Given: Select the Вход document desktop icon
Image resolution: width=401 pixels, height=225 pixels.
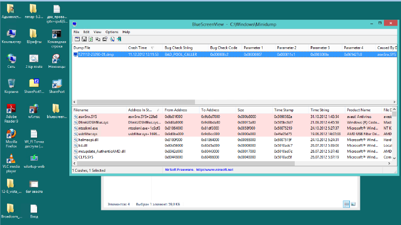Looking at the screenshot, I should point(34,211).
